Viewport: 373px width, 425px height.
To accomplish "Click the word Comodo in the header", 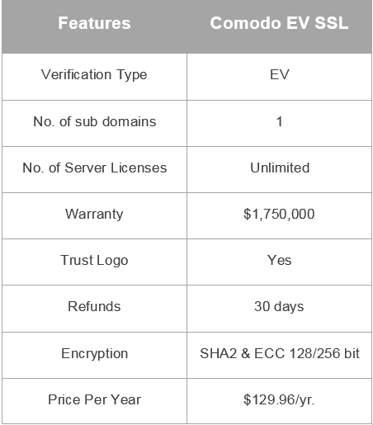I will tap(246, 23).
